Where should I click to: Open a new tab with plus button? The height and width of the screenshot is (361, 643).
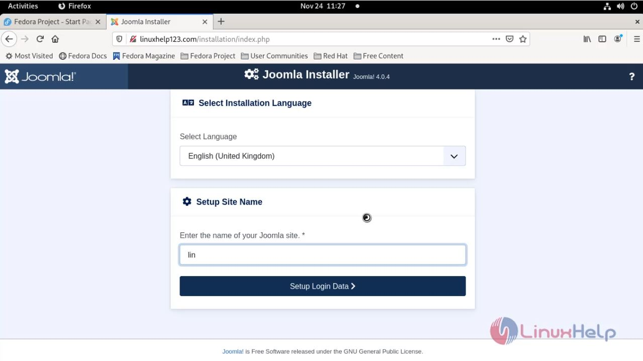pos(221,22)
